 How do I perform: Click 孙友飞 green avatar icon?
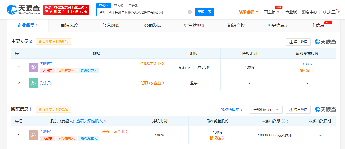33,83
